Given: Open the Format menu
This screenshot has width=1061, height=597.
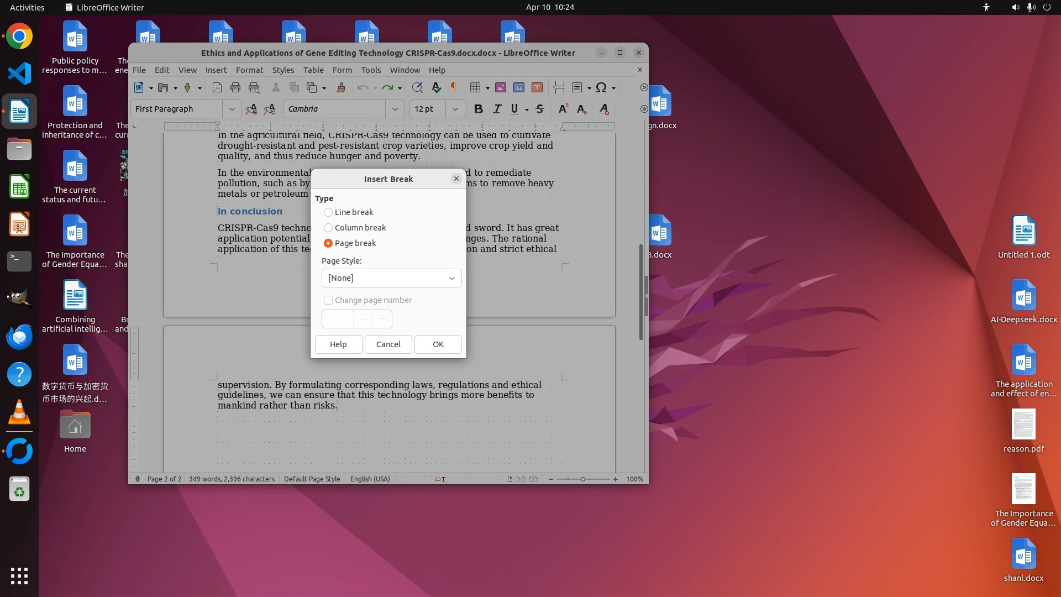Looking at the screenshot, I should point(249,70).
